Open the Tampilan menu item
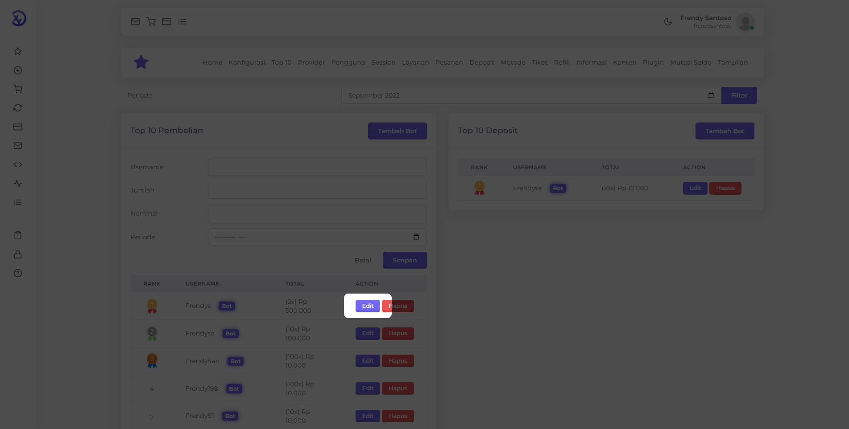The width and height of the screenshot is (849, 429). pos(733,62)
